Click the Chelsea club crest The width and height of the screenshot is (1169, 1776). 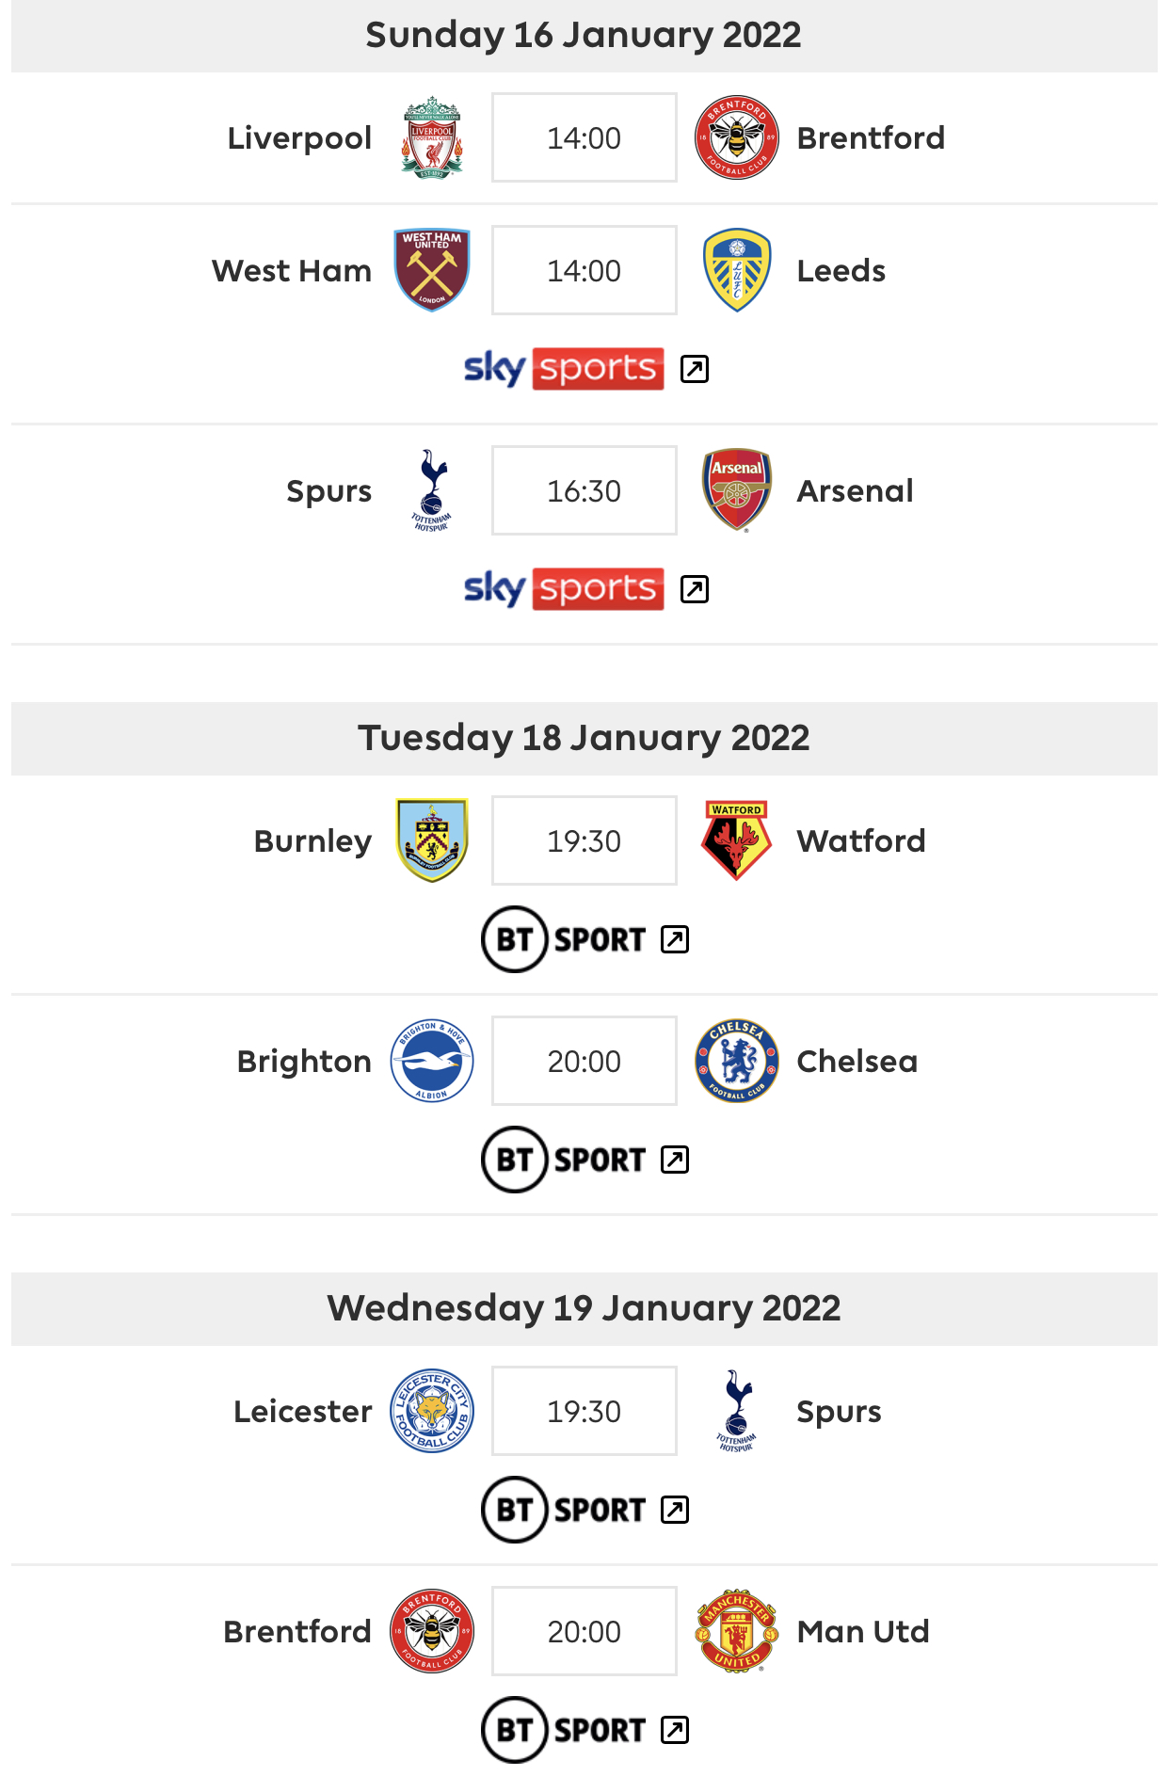pyautogui.click(x=737, y=1061)
